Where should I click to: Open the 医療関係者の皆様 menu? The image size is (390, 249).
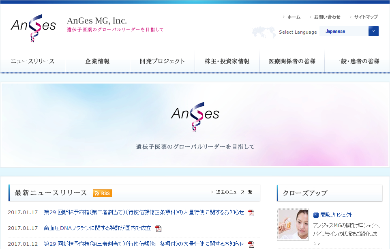pos(292,61)
